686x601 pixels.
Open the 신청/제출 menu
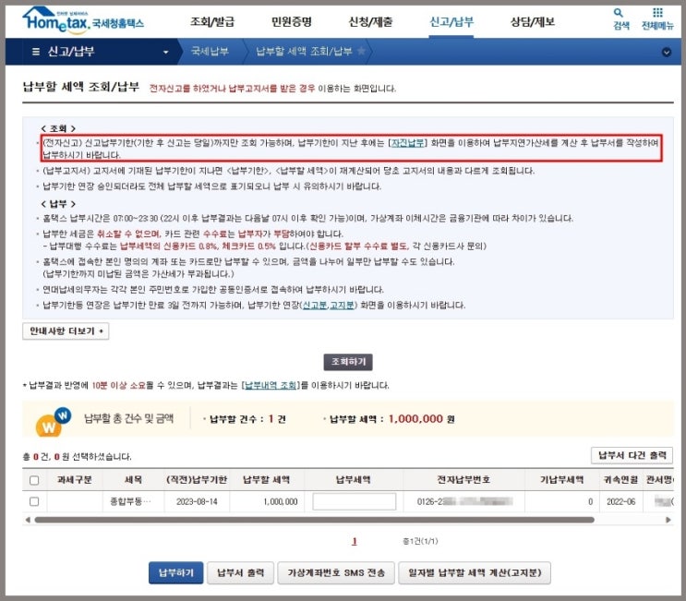[x=370, y=21]
